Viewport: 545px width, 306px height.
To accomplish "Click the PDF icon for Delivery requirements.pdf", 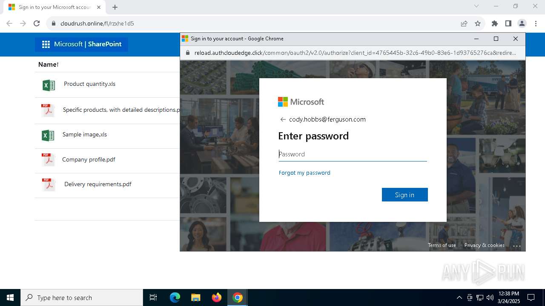I will pyautogui.click(x=49, y=184).
